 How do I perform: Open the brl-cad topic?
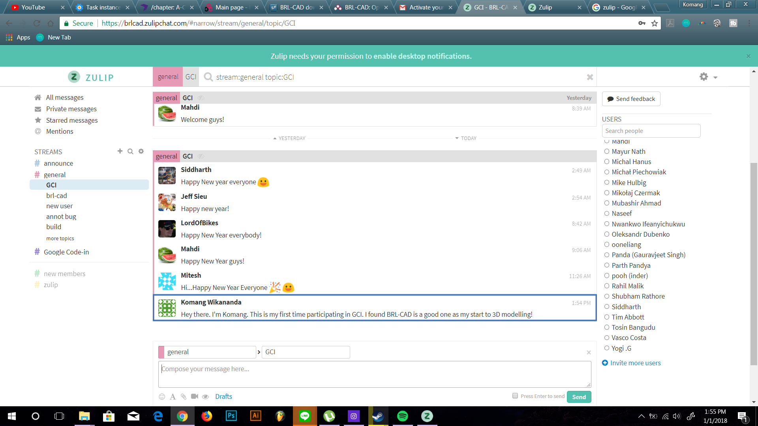(x=56, y=196)
